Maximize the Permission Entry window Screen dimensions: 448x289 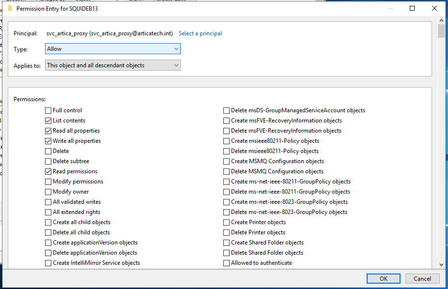(x=412, y=9)
